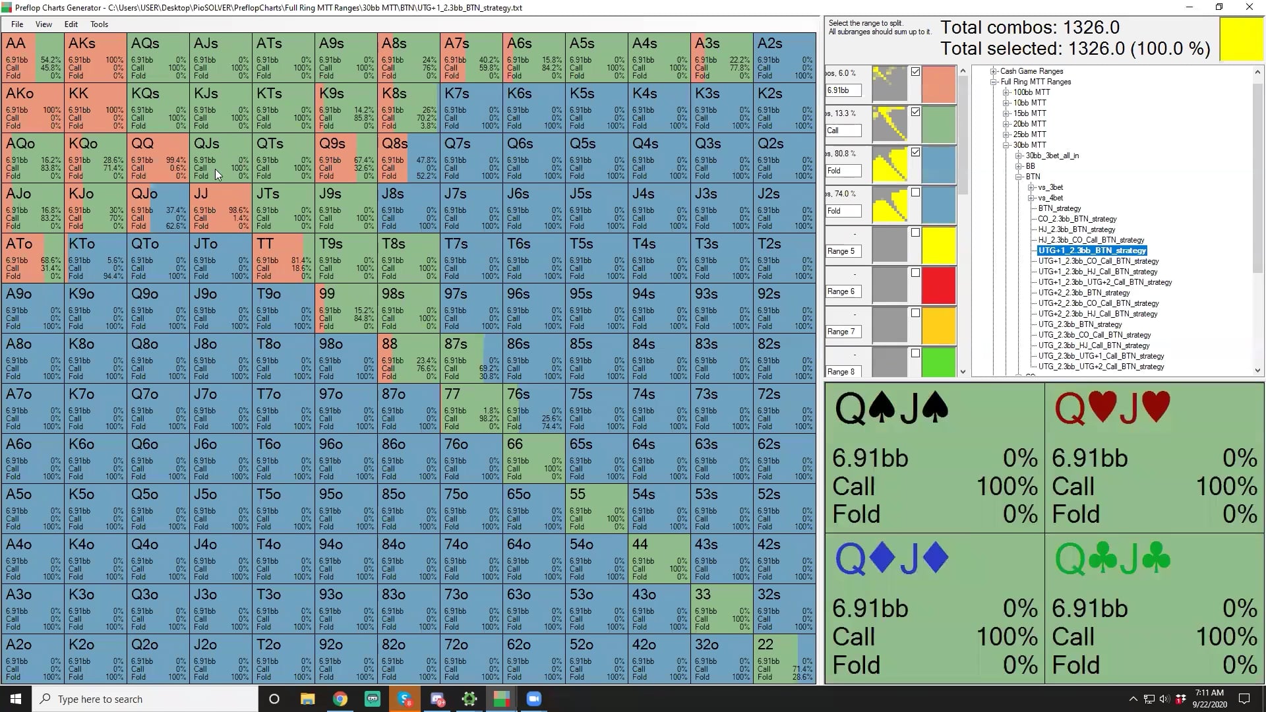This screenshot has width=1266, height=712.
Task: Open Google Chrome from the taskbar
Action: pyautogui.click(x=340, y=699)
